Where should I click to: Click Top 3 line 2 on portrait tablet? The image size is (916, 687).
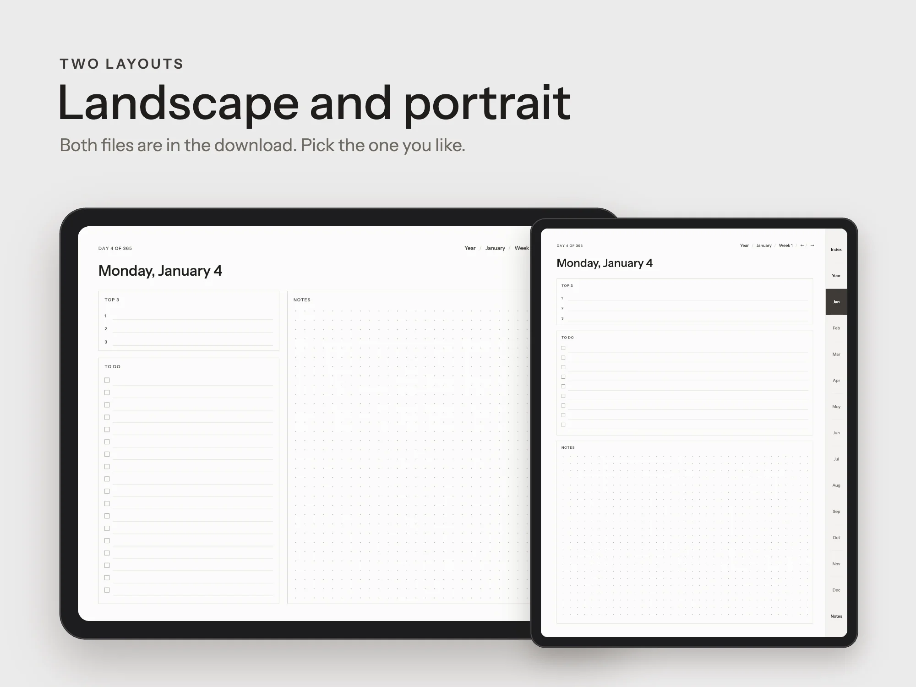pyautogui.click(x=687, y=308)
